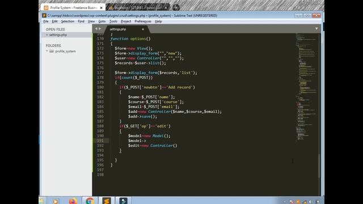The width and height of the screenshot is (363, 204).
Task: Open the Project menu
Action: (126, 22)
